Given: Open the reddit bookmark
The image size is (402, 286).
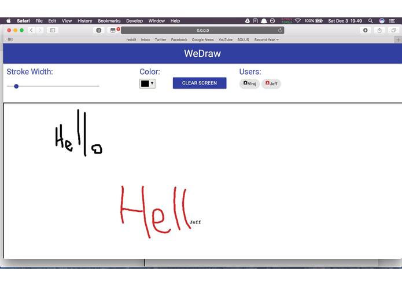Looking at the screenshot, I should pos(131,40).
